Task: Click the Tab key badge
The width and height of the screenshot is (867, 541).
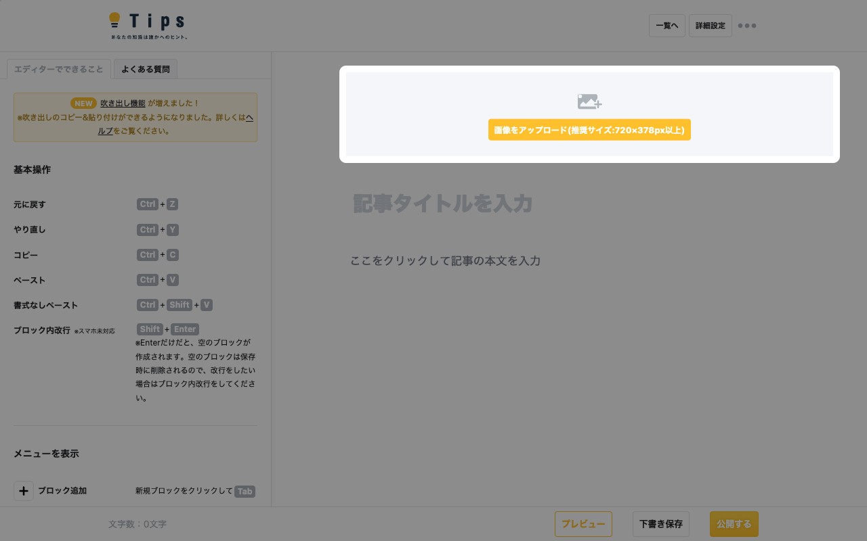Action: pos(245,492)
